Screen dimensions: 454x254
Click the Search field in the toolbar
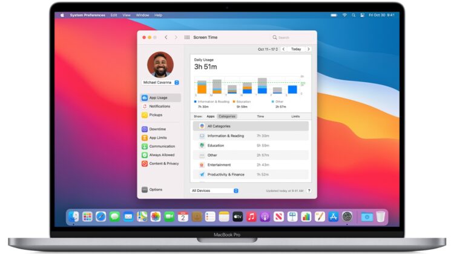coord(292,37)
